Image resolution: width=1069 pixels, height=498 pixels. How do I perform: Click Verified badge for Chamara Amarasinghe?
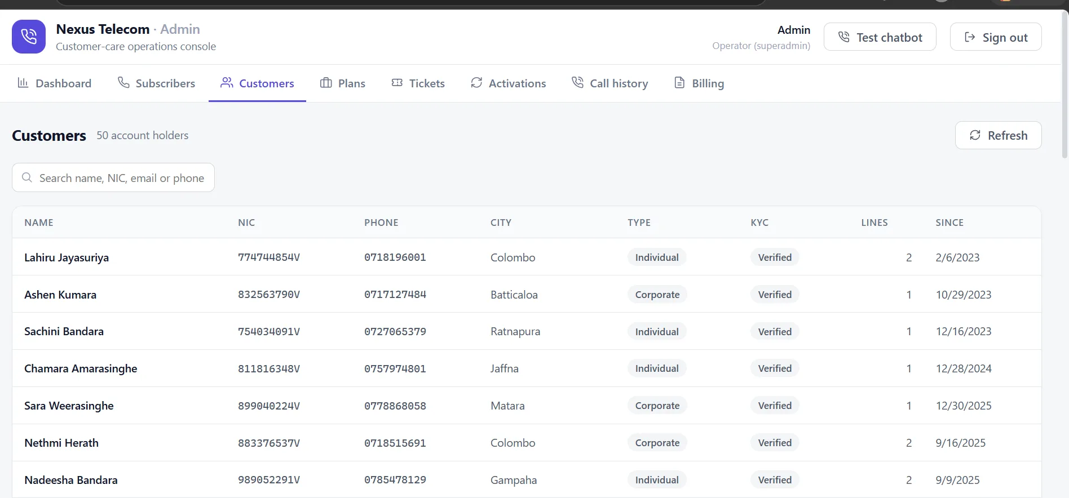coord(775,368)
